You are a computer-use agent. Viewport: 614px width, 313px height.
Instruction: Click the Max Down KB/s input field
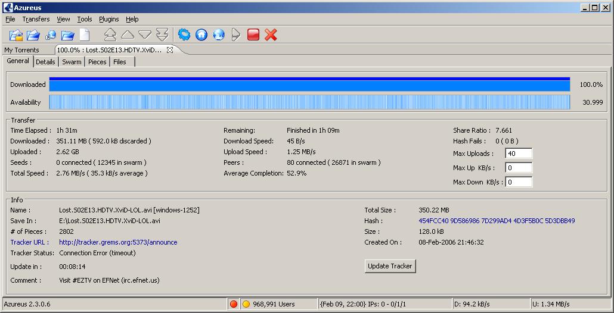pyautogui.click(x=519, y=182)
